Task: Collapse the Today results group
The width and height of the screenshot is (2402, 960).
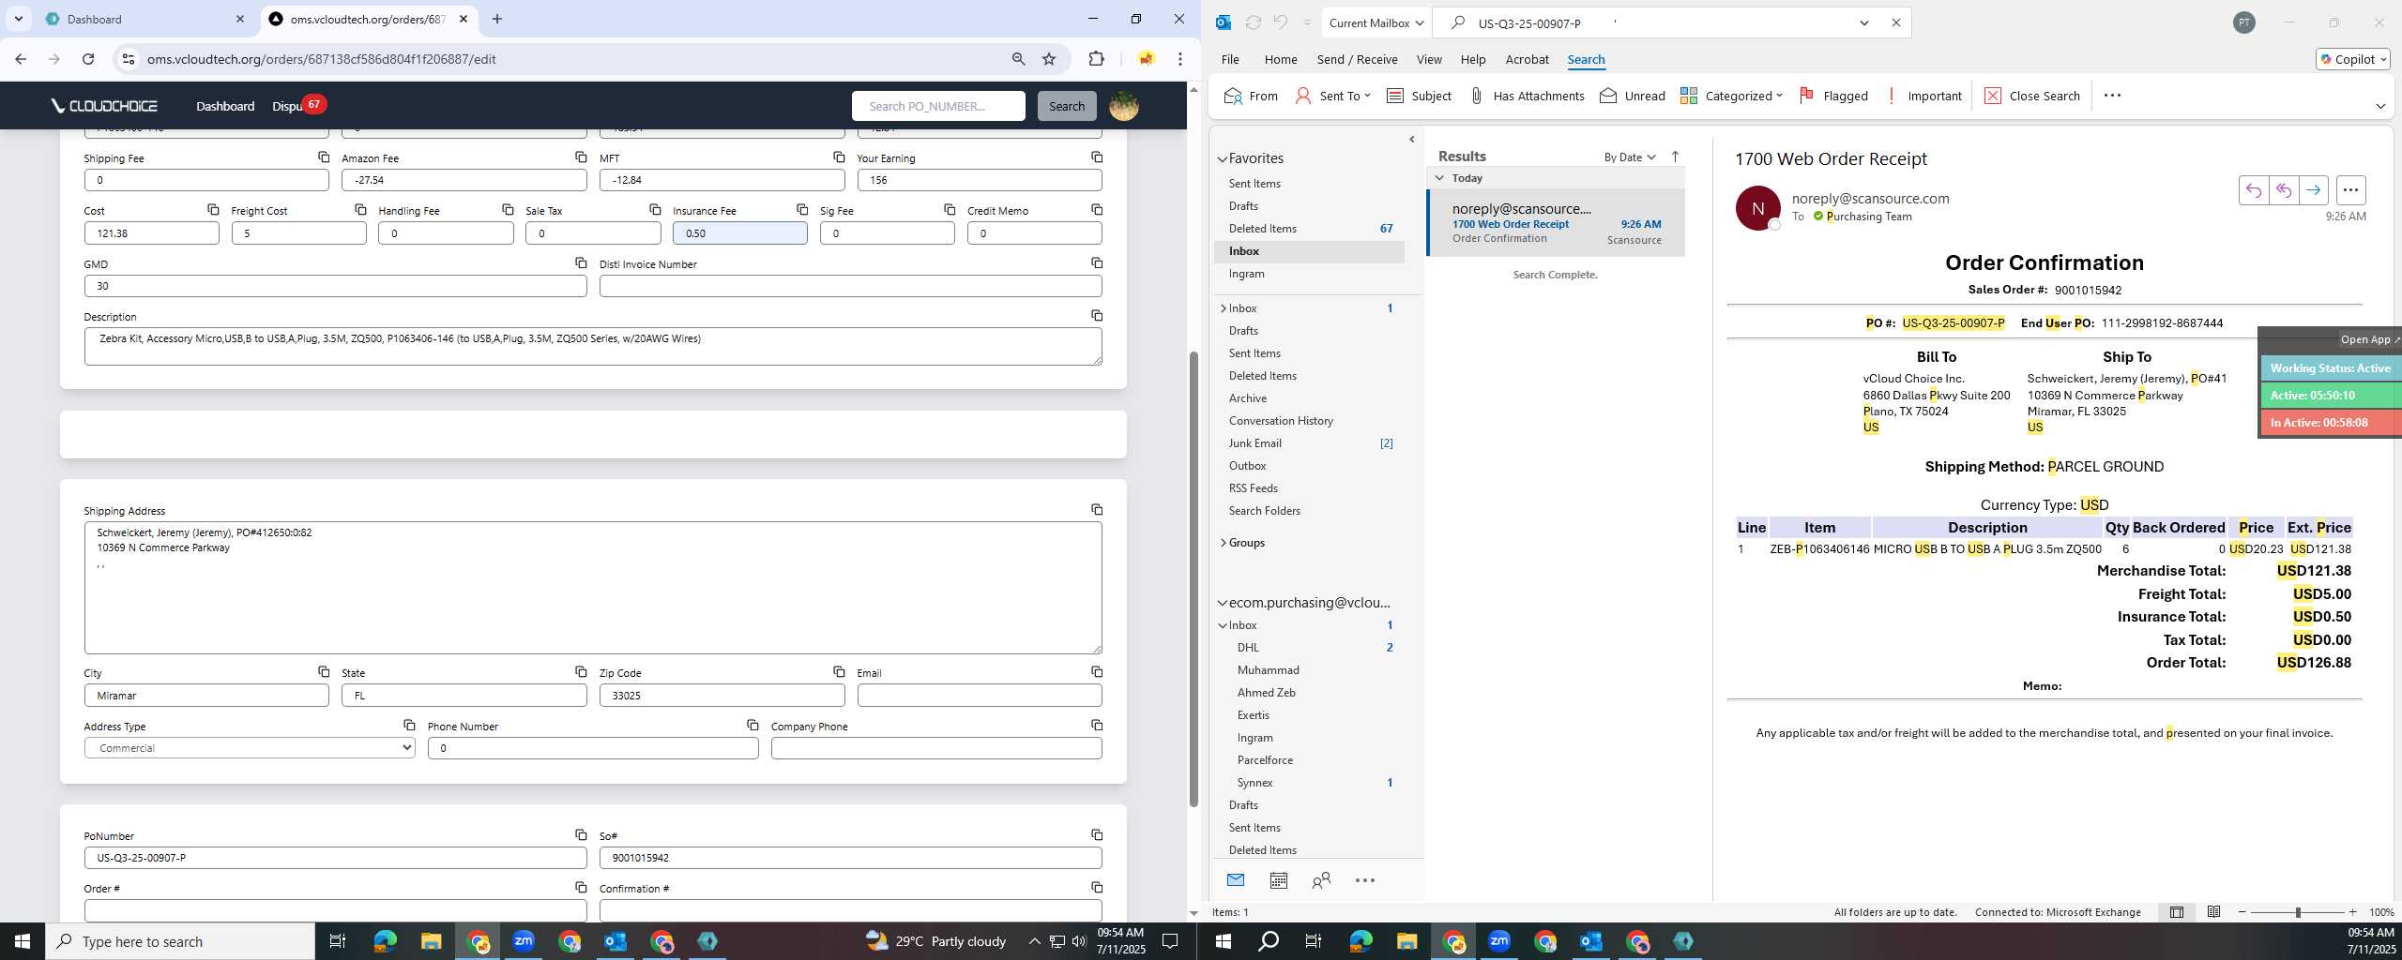Action: pos(1440,178)
